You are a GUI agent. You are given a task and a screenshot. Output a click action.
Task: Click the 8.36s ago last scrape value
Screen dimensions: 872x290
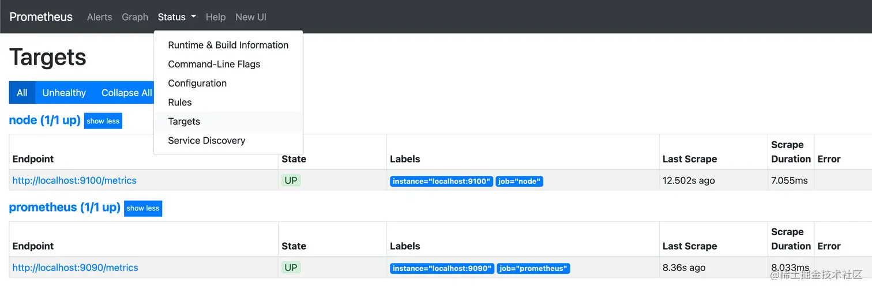point(684,268)
